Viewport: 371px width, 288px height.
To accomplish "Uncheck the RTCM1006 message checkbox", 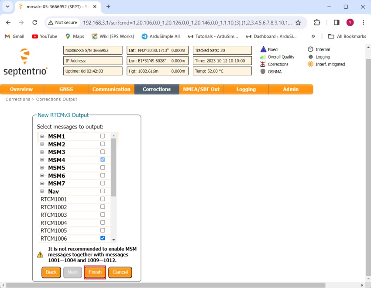I will (103, 239).
